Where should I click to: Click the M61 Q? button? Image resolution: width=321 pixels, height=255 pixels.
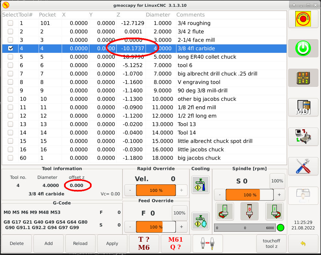pyautogui.click(x=176, y=243)
